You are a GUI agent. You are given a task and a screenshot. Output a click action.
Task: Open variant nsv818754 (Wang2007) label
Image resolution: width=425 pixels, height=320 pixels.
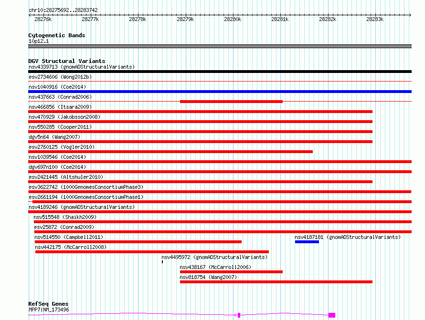pos(208,277)
